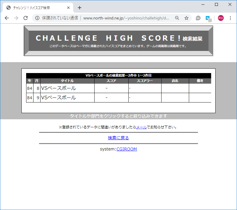Click the スコアラー column header
This screenshot has height=210, width=237.
point(145,81)
